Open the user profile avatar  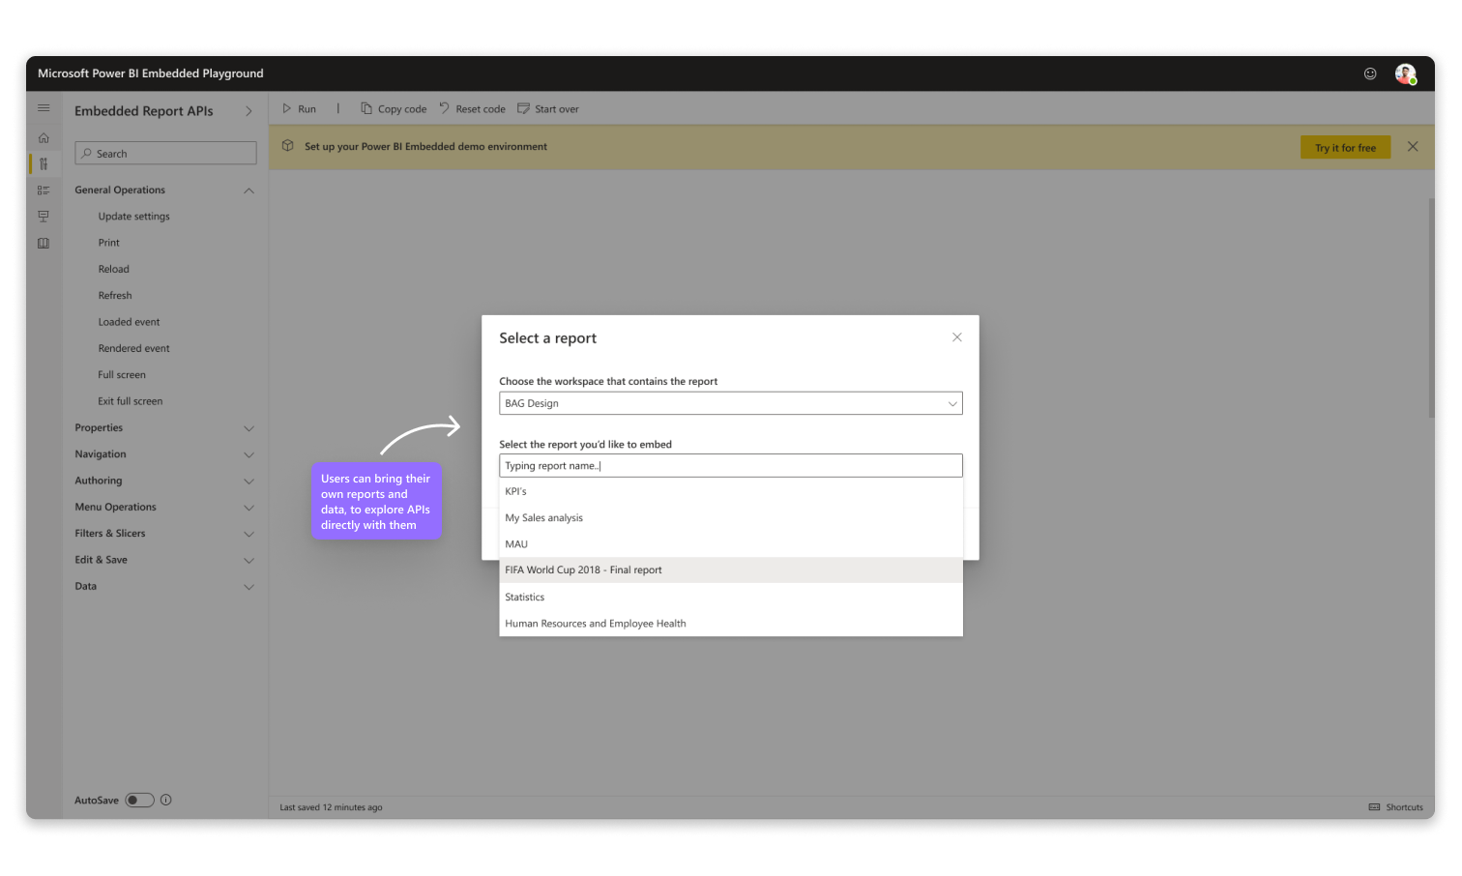coord(1405,73)
